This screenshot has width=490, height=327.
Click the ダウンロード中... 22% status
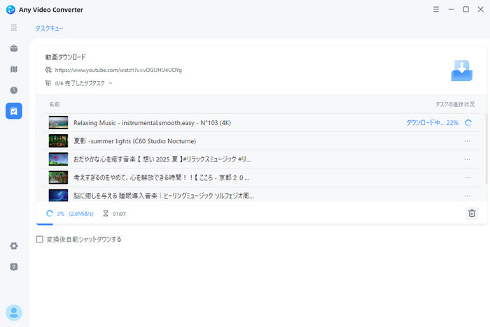click(x=433, y=123)
